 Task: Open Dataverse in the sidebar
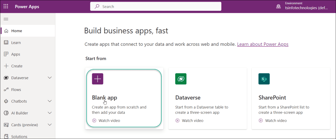tap(28, 78)
